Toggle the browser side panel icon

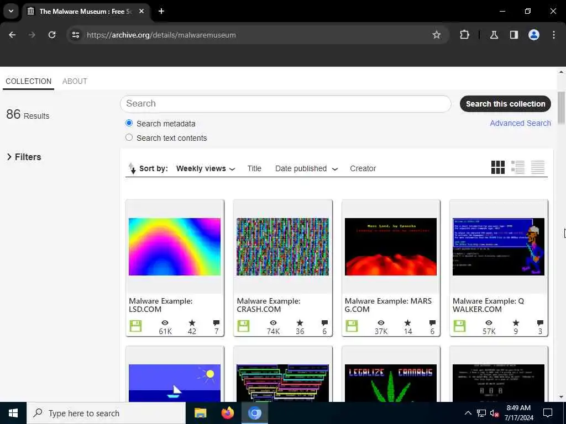tap(514, 35)
